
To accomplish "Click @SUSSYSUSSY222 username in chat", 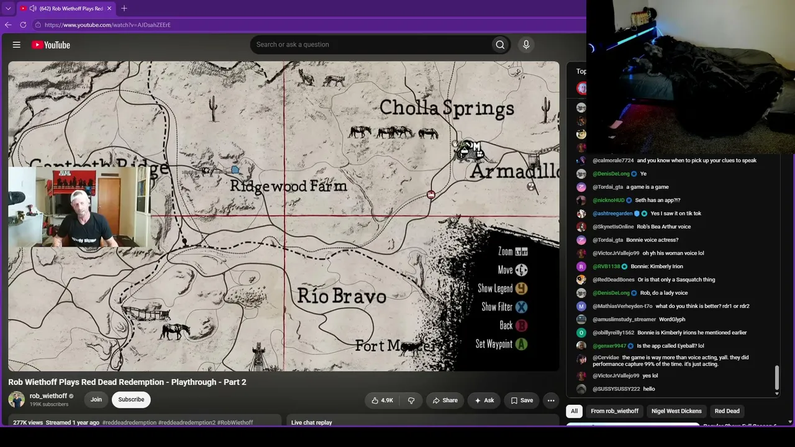I will (x=616, y=389).
